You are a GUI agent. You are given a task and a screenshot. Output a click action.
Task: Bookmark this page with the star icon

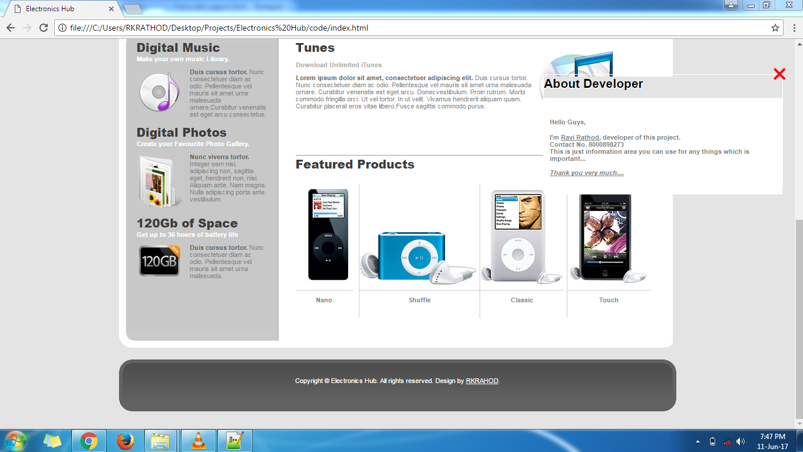[775, 28]
